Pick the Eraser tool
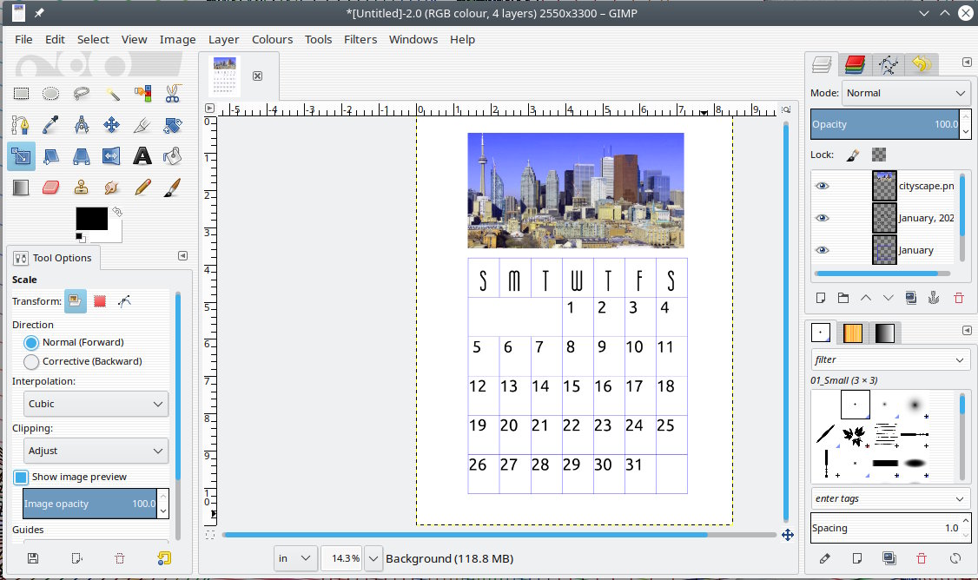The image size is (978, 580). click(x=51, y=187)
